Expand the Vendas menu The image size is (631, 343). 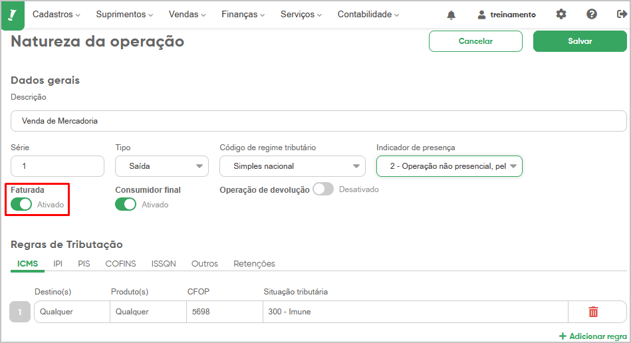click(187, 15)
